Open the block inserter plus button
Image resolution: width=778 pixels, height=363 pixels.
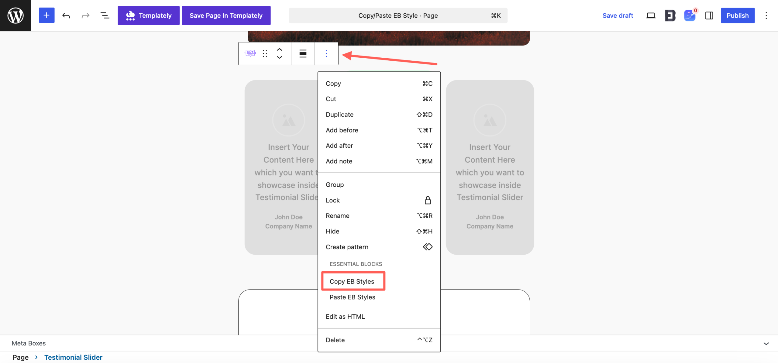coord(46,15)
